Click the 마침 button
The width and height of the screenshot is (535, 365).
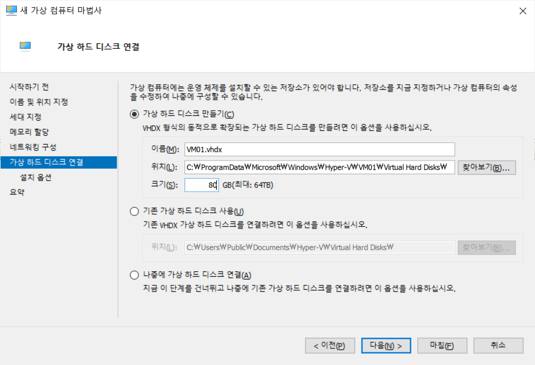click(442, 346)
